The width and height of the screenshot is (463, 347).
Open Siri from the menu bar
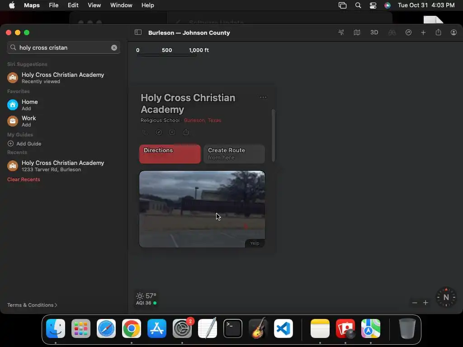[x=387, y=5]
